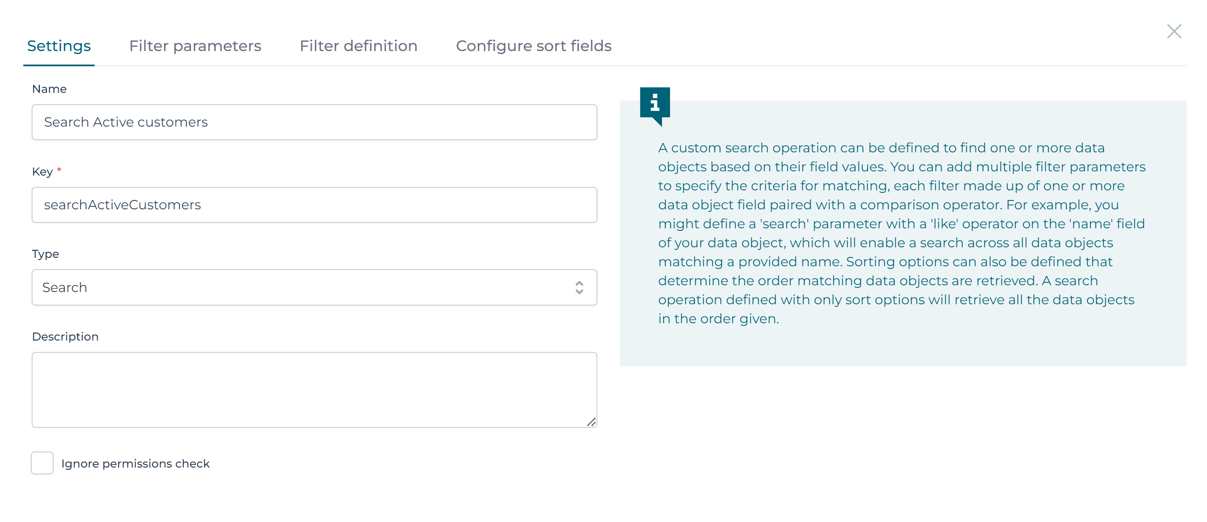This screenshot has width=1207, height=522.
Task: Switch to the Filter parameters tab
Action: pos(195,46)
